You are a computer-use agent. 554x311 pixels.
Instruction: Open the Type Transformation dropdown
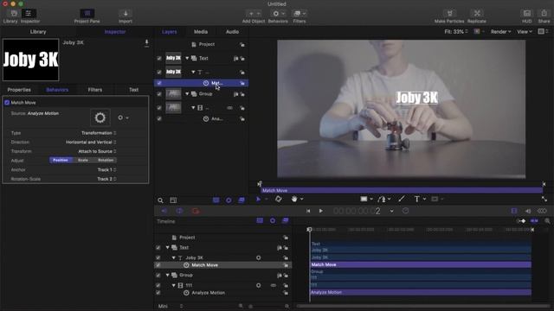(99, 133)
